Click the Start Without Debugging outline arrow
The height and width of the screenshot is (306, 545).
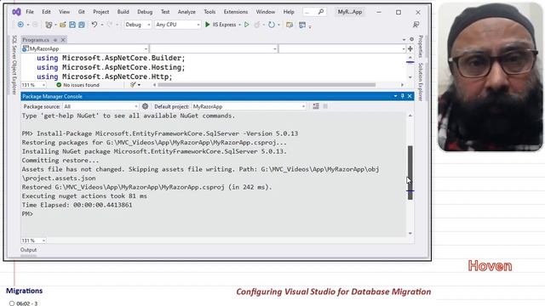[x=246, y=25]
